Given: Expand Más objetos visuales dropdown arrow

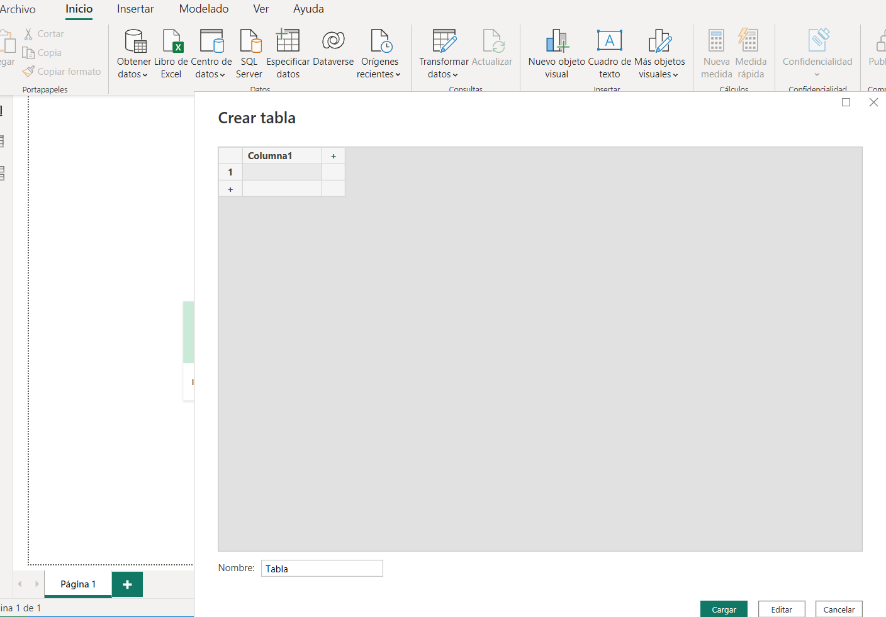Looking at the screenshot, I should pos(675,75).
